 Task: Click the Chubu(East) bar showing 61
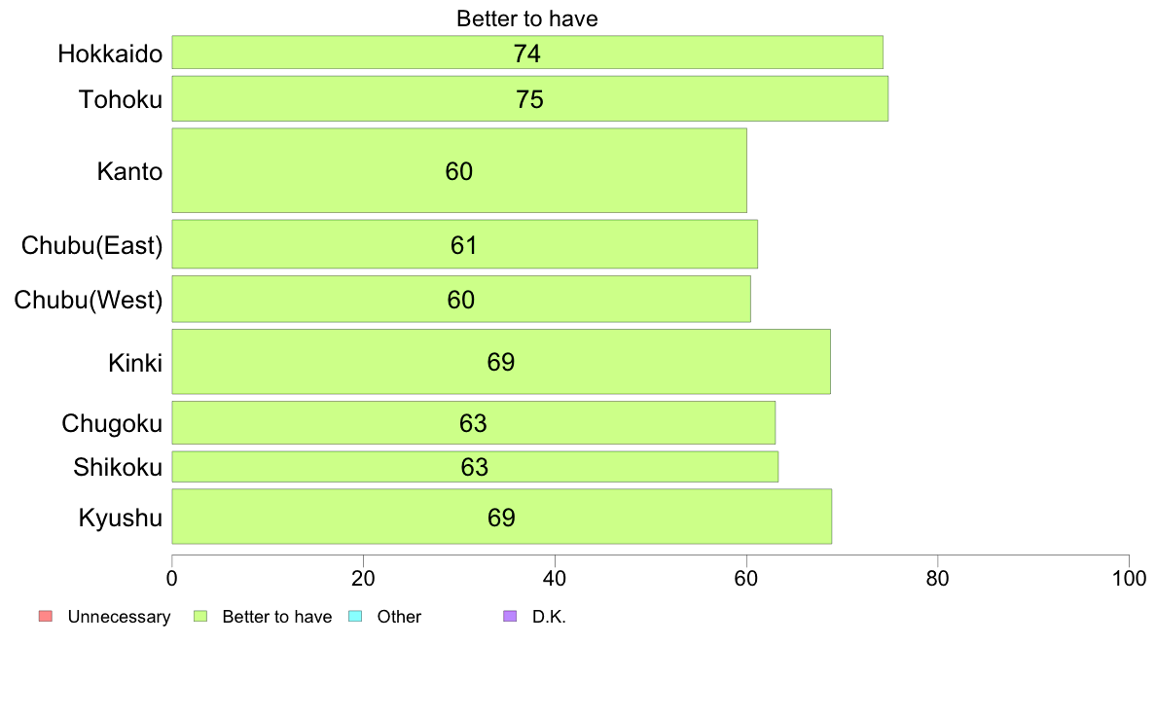(464, 244)
